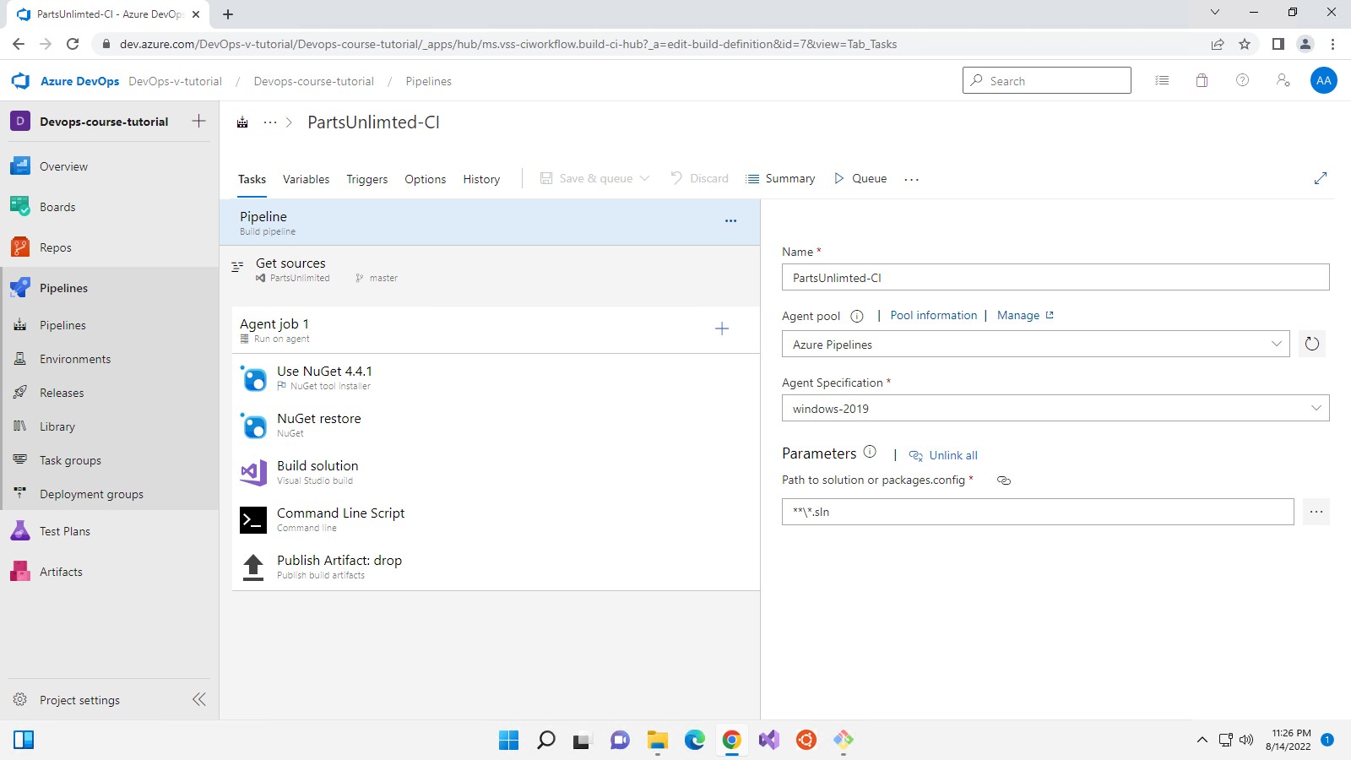
Task: Click the Azure DevOps logo icon
Action: [x=20, y=81]
